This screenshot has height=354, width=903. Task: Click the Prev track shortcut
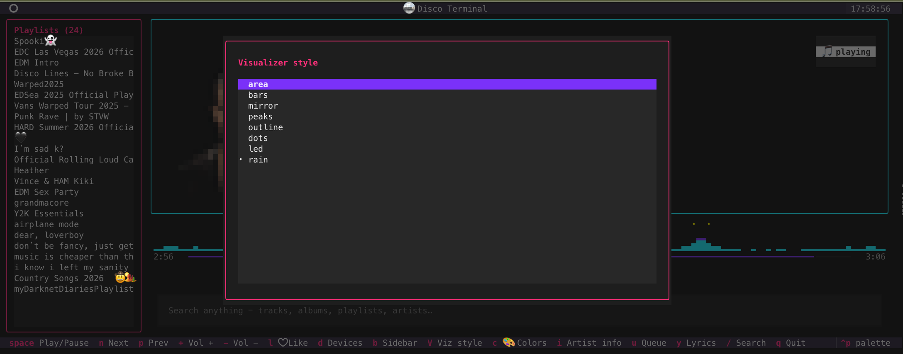[154, 343]
